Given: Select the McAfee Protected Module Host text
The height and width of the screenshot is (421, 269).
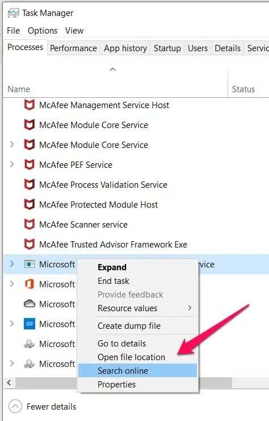Looking at the screenshot, I should (x=98, y=204).
